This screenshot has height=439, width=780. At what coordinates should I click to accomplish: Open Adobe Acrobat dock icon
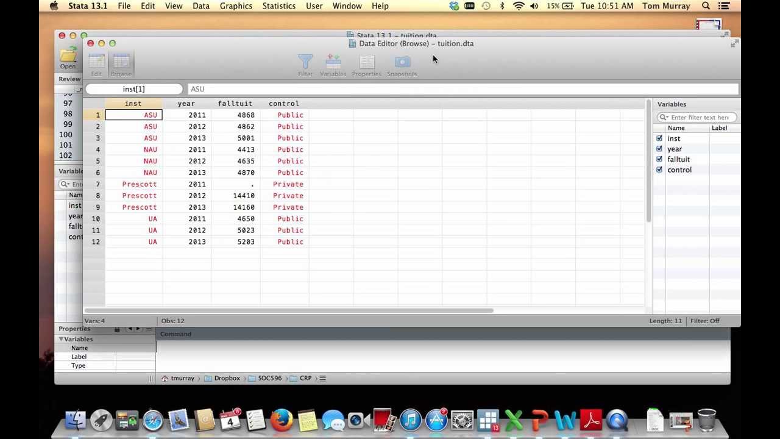point(591,420)
